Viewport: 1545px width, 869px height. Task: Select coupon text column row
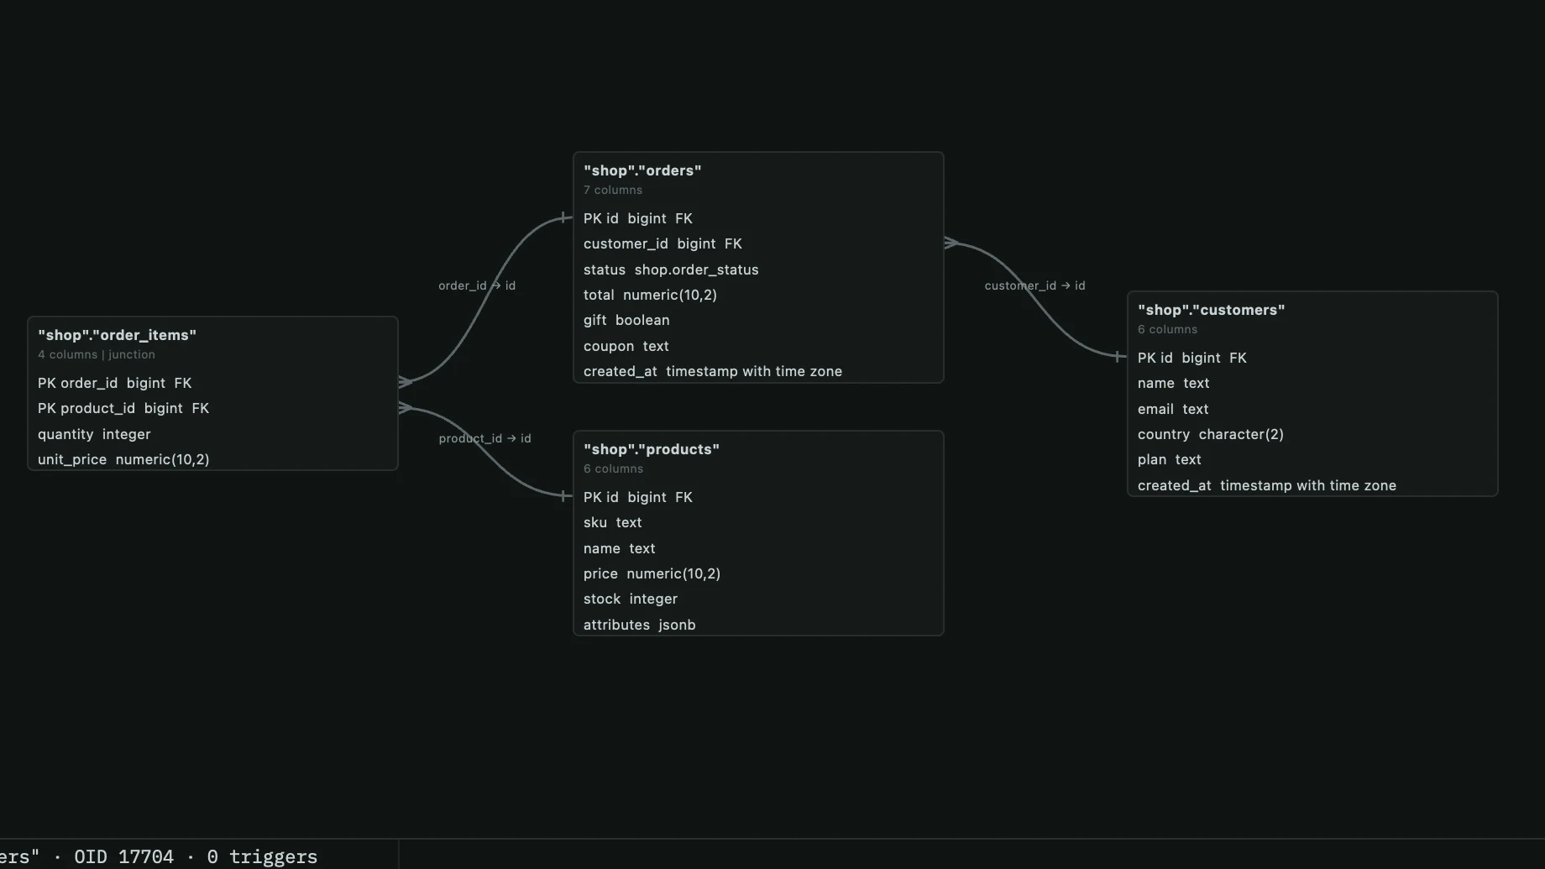point(758,346)
